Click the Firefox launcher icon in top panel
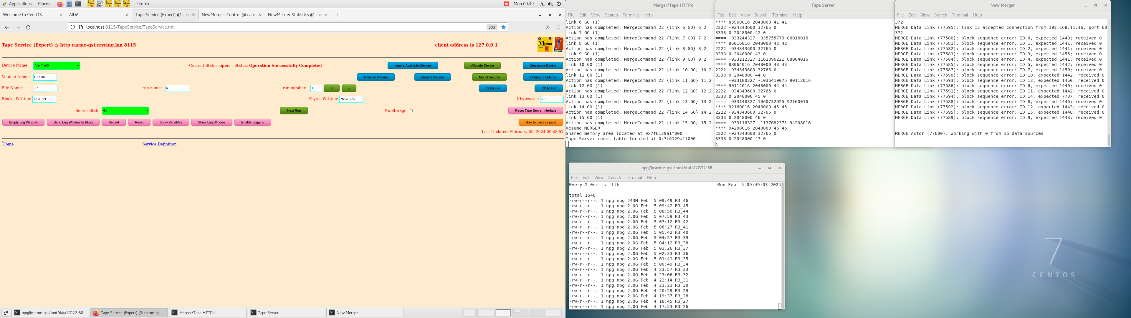Screen dimensions: 1131x318 point(60,4)
